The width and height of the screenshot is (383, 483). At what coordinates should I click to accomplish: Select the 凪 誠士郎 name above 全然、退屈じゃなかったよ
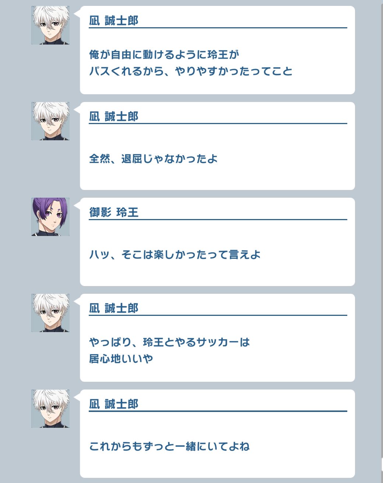[114, 116]
